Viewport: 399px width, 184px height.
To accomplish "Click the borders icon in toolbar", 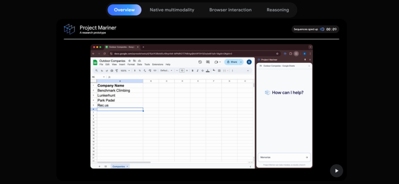I will [x=219, y=71].
